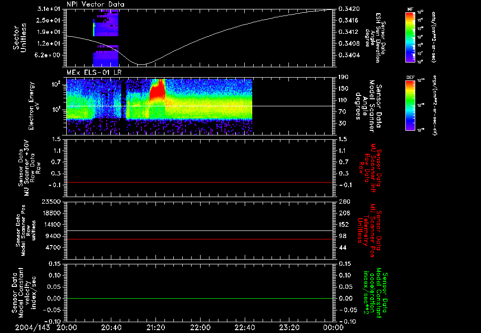This screenshot has height=333, width=481.
Task: Click the white Model Scanner Pos line
Action: [x=199, y=230]
